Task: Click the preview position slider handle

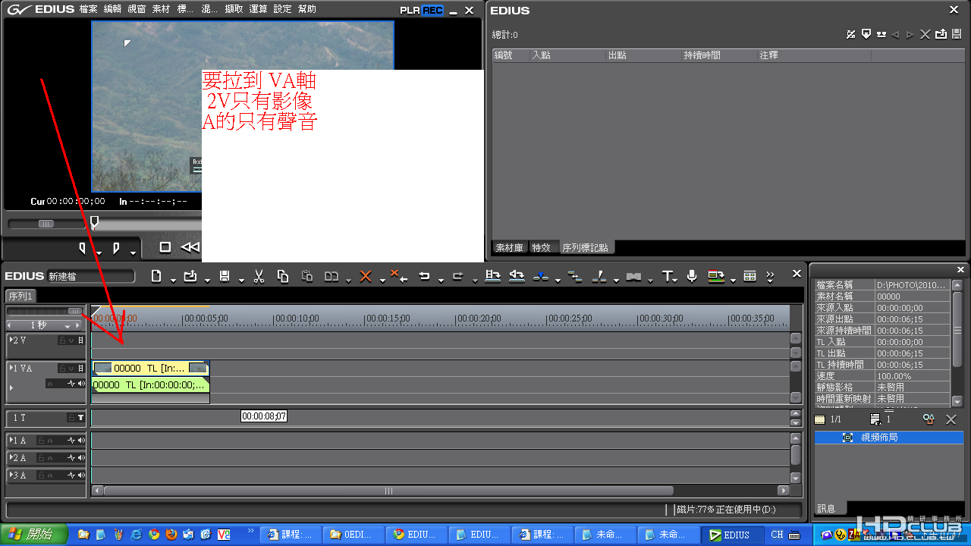Action: point(94,222)
